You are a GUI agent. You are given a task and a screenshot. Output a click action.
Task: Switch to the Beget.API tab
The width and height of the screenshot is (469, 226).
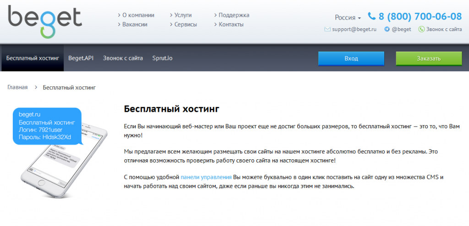click(x=81, y=58)
